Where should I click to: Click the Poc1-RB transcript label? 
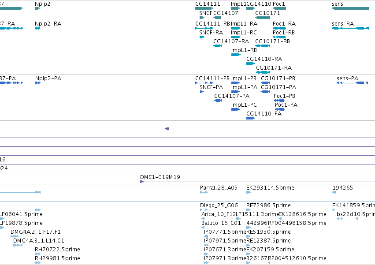click(x=284, y=32)
